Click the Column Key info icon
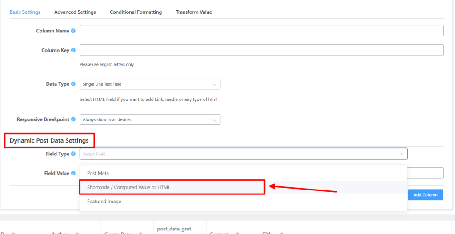Viewport: 455px width, 234px height. [73, 51]
